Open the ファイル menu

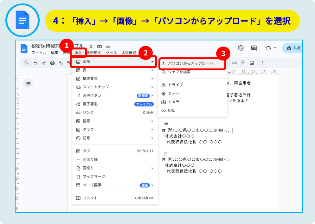[39, 53]
